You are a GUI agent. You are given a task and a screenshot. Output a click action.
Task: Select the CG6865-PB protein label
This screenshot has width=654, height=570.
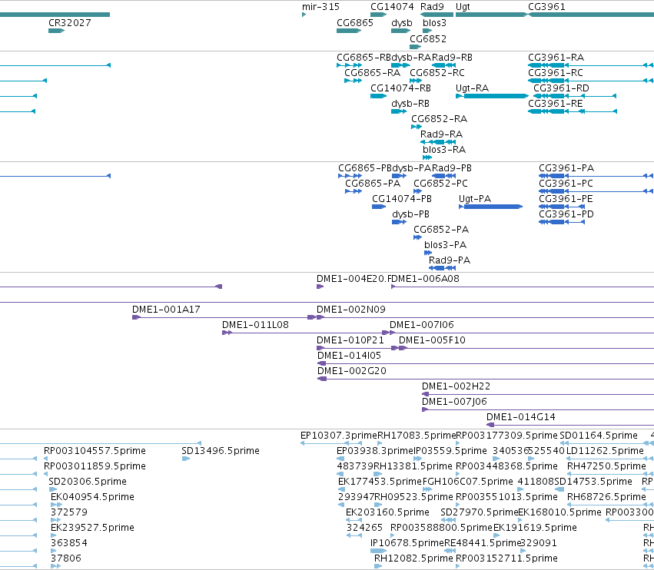tap(365, 168)
